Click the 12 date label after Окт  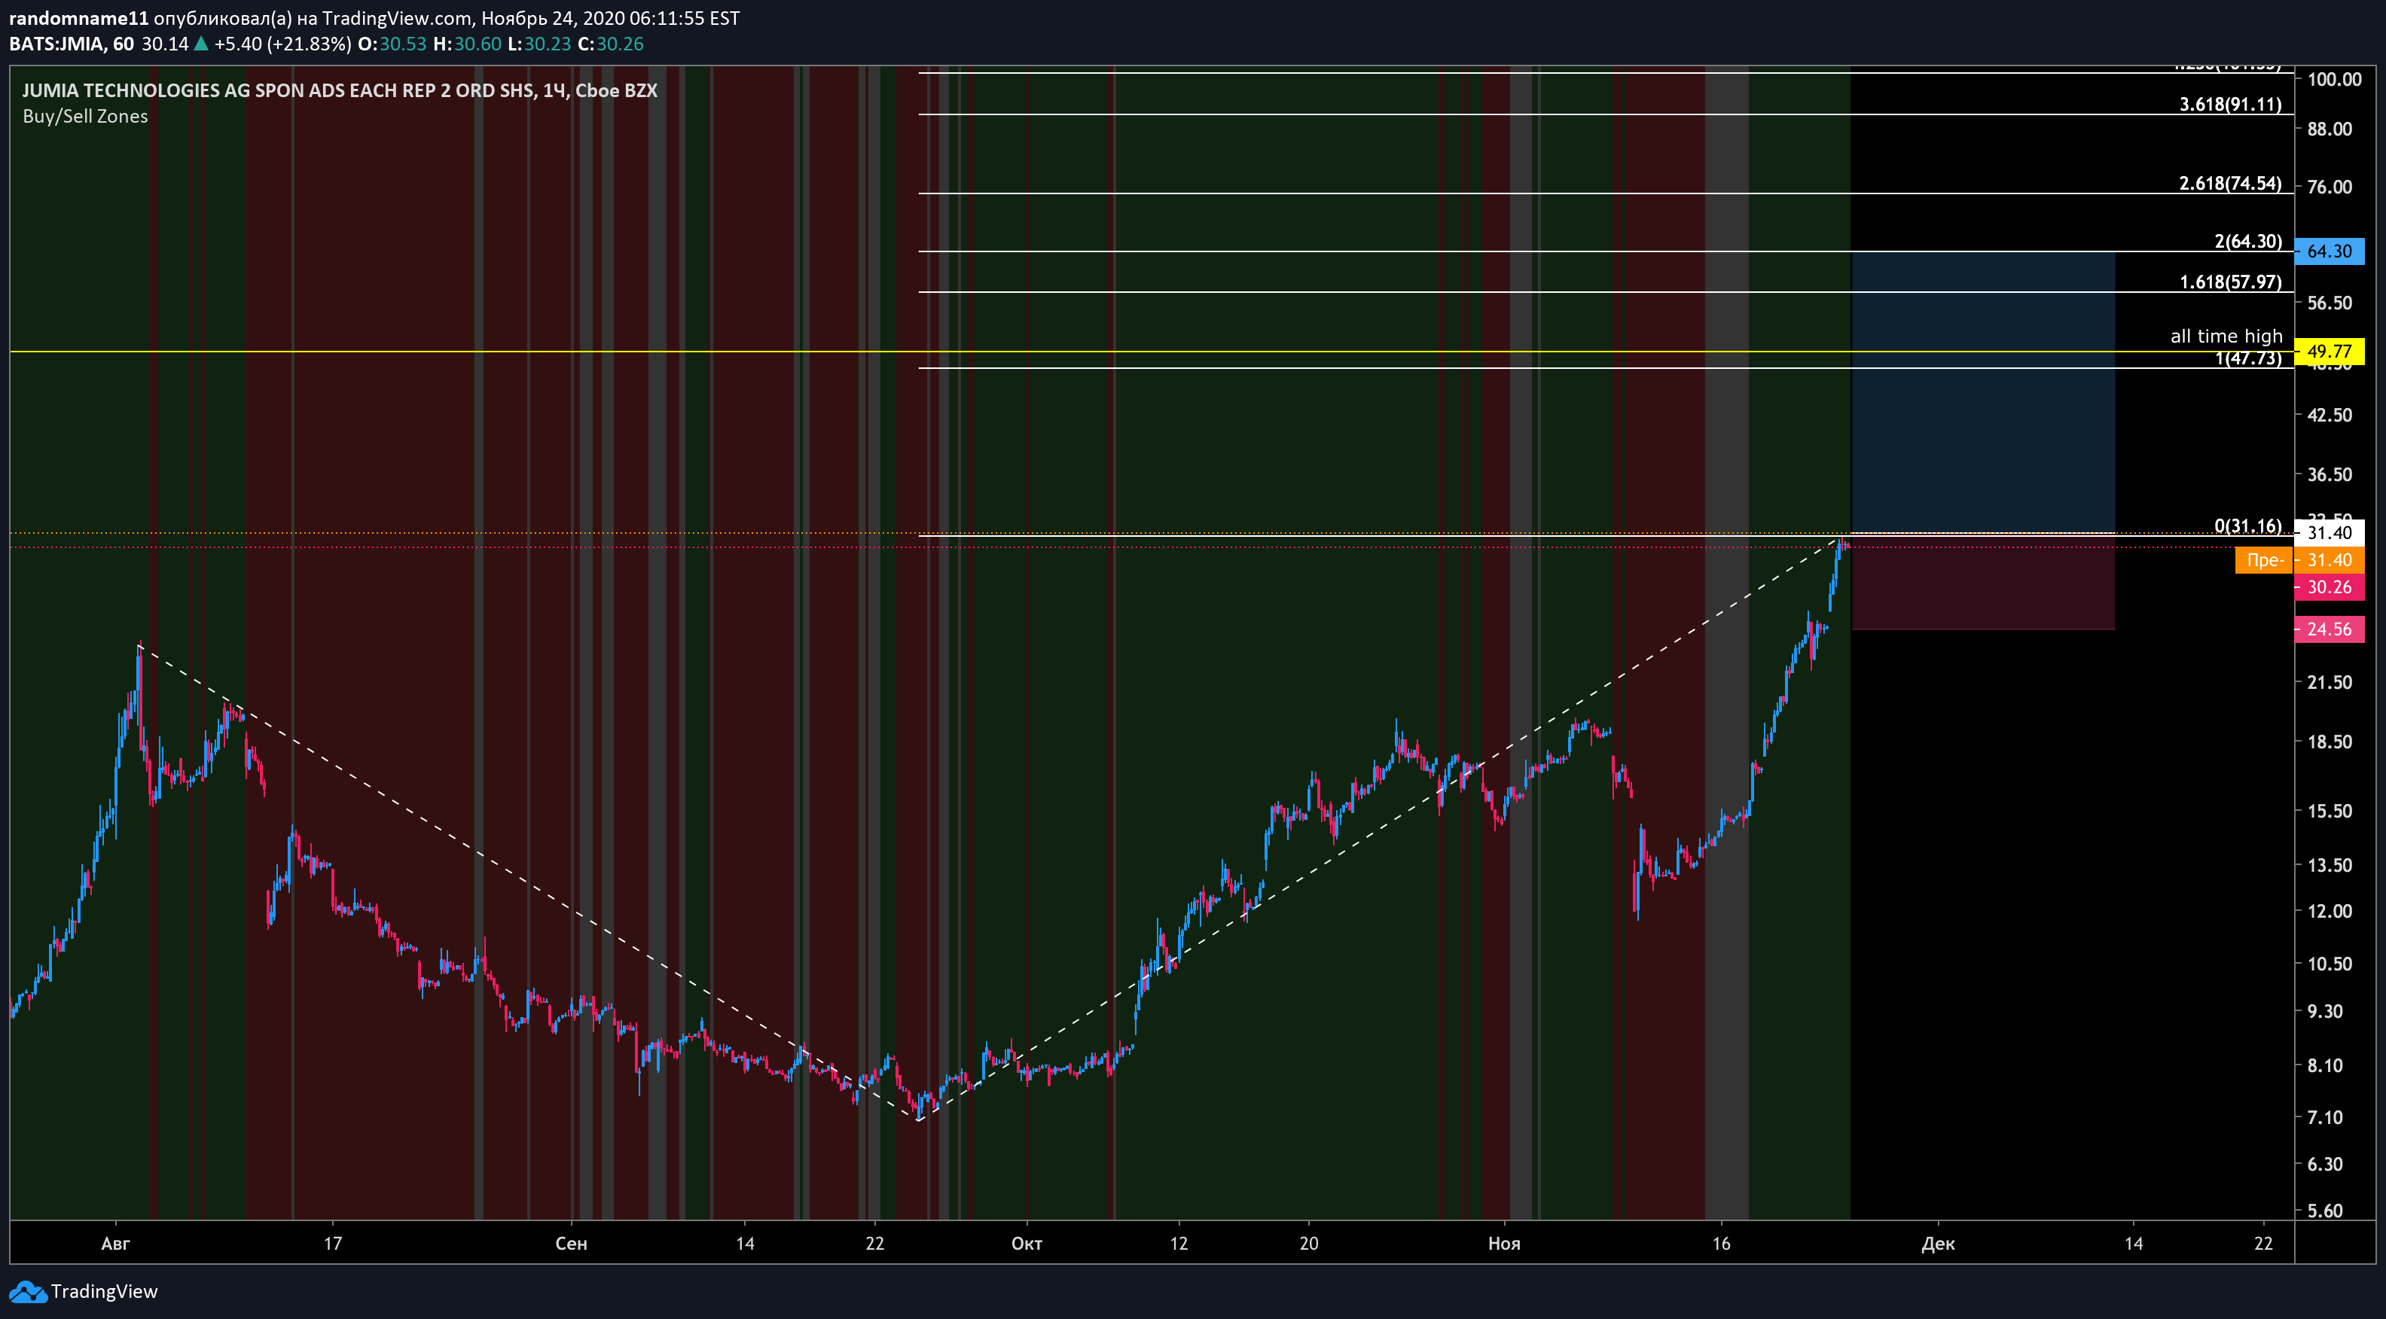(x=1178, y=1243)
